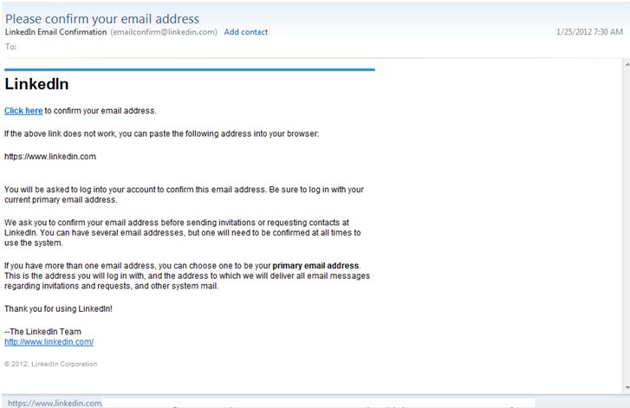This screenshot has width=630, height=408.
Task: Click the LinkedIn Email Confirmation sender name
Action: 55,32
